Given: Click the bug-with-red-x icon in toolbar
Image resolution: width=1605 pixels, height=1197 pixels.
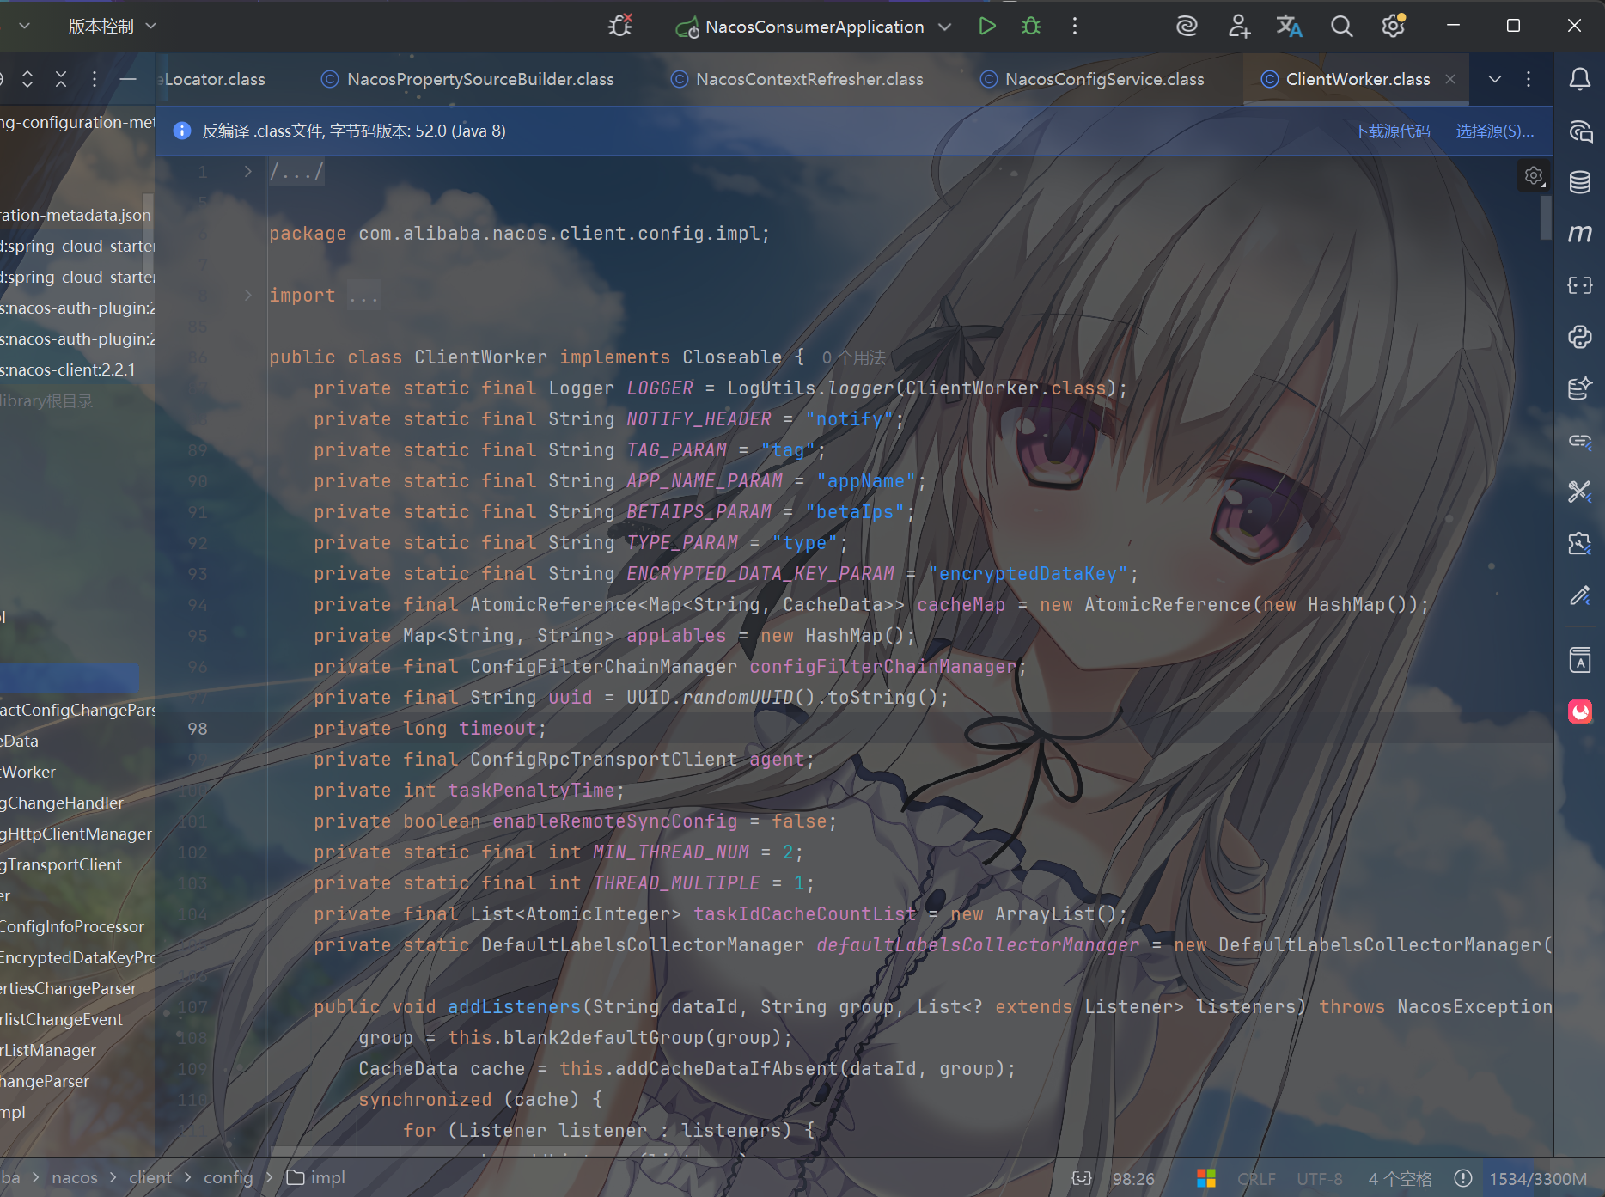Looking at the screenshot, I should (619, 27).
